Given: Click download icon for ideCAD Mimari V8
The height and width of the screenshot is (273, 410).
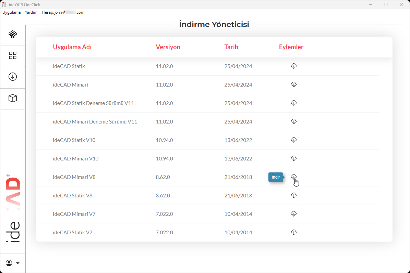Looking at the screenshot, I should (293, 177).
